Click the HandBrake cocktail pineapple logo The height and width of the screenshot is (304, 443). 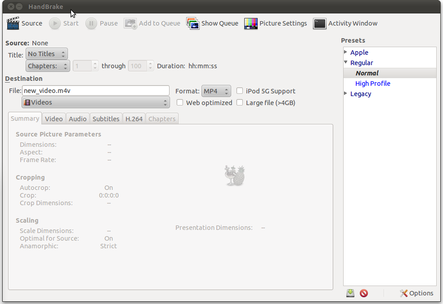(235, 176)
